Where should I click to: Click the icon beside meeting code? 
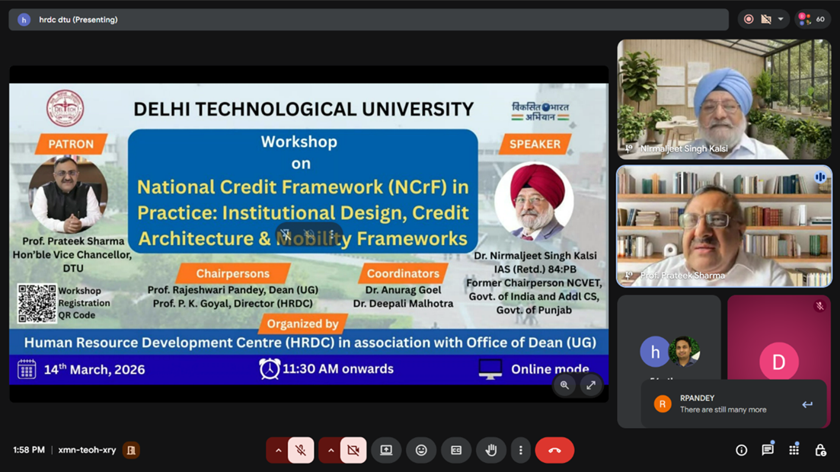[x=131, y=450]
